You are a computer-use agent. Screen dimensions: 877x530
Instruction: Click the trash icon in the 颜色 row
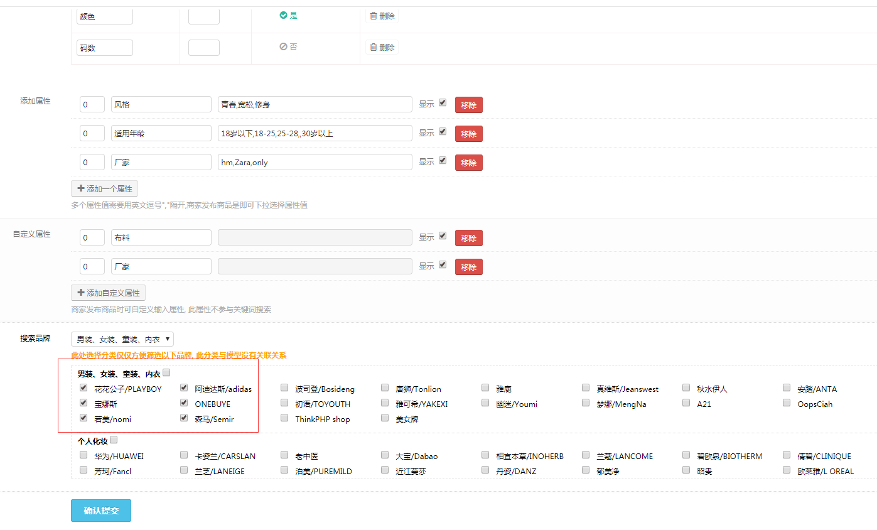pos(374,16)
